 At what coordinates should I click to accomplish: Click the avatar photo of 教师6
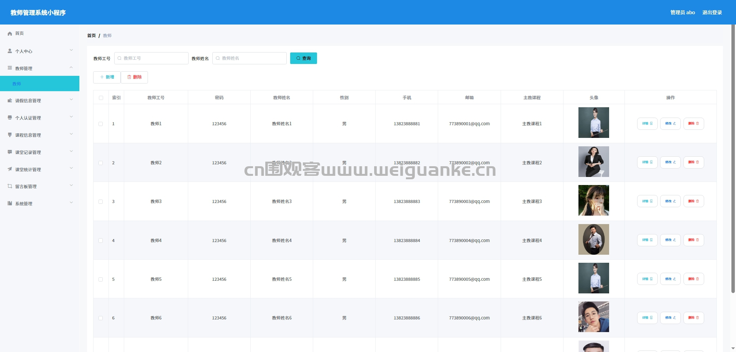pos(593,317)
